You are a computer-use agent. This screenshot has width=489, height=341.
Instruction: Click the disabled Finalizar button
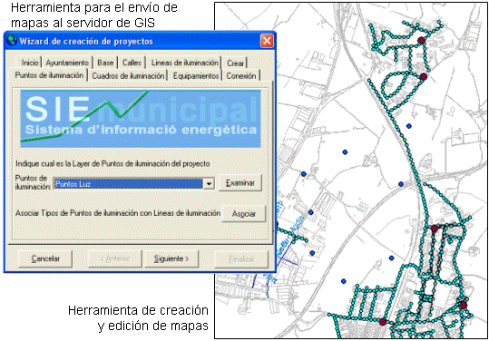[241, 258]
